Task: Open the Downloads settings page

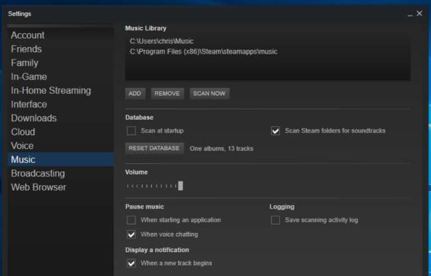Action: tap(34, 118)
